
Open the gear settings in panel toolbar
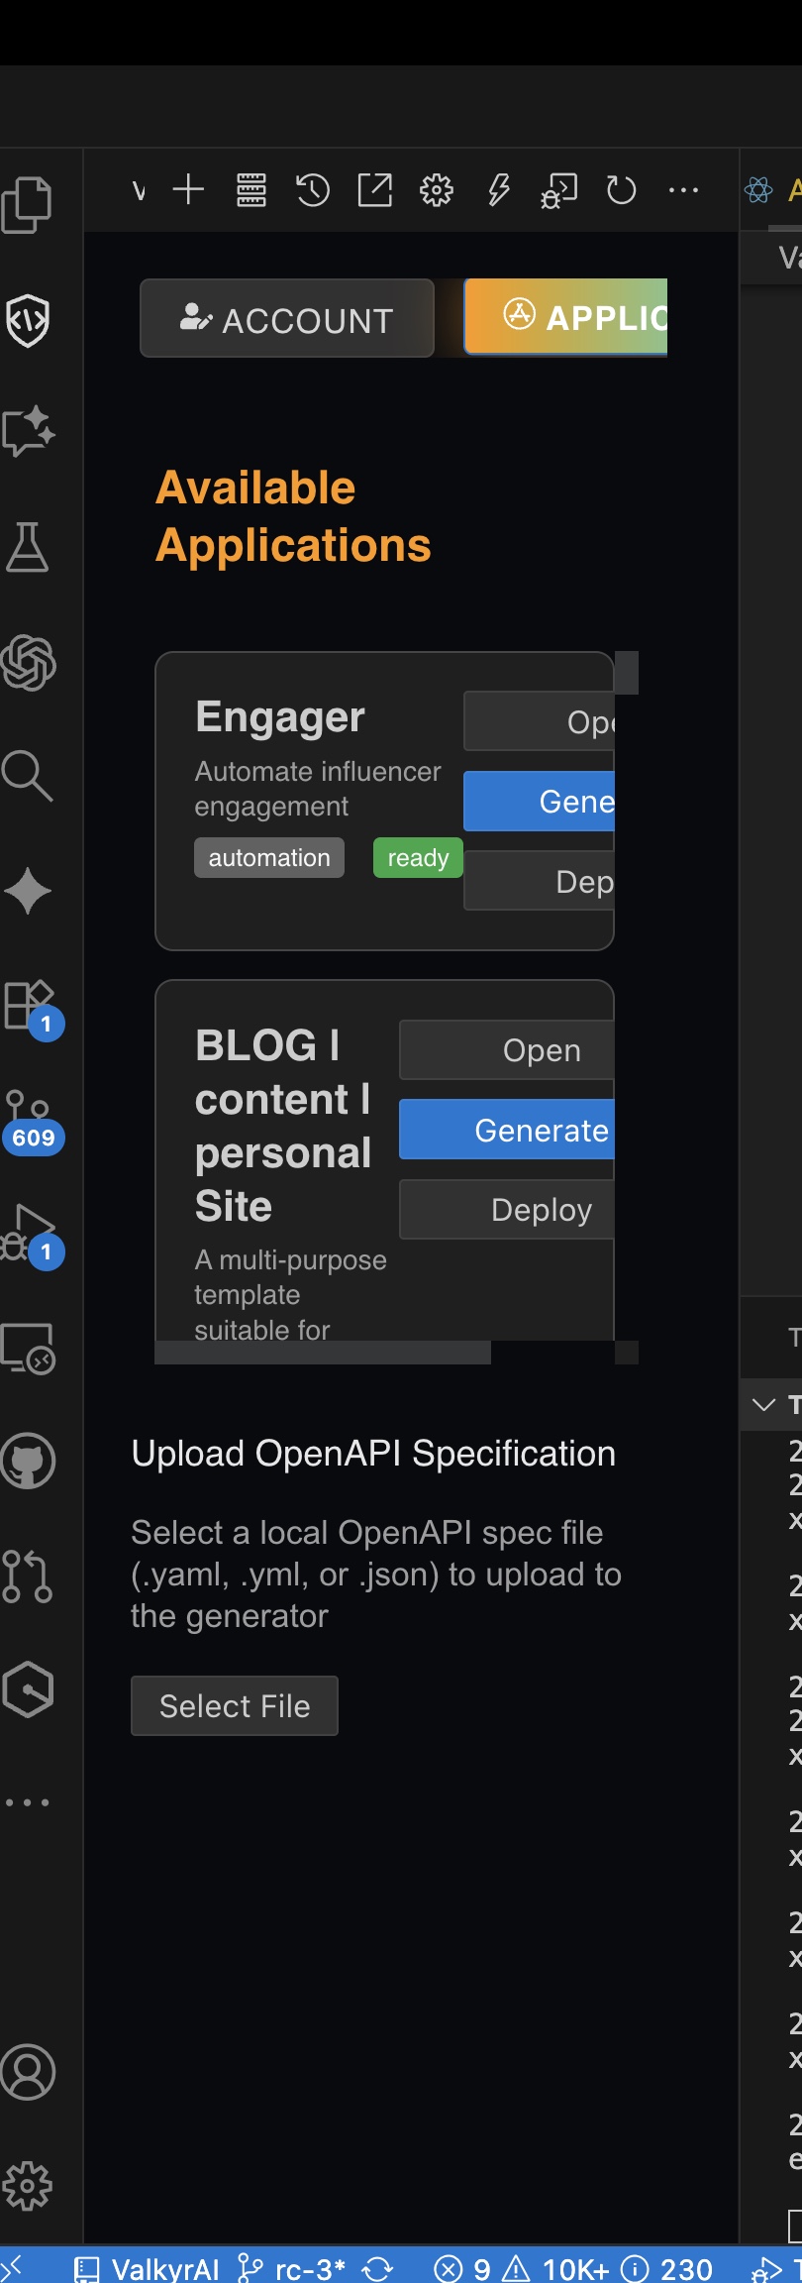[x=436, y=189]
